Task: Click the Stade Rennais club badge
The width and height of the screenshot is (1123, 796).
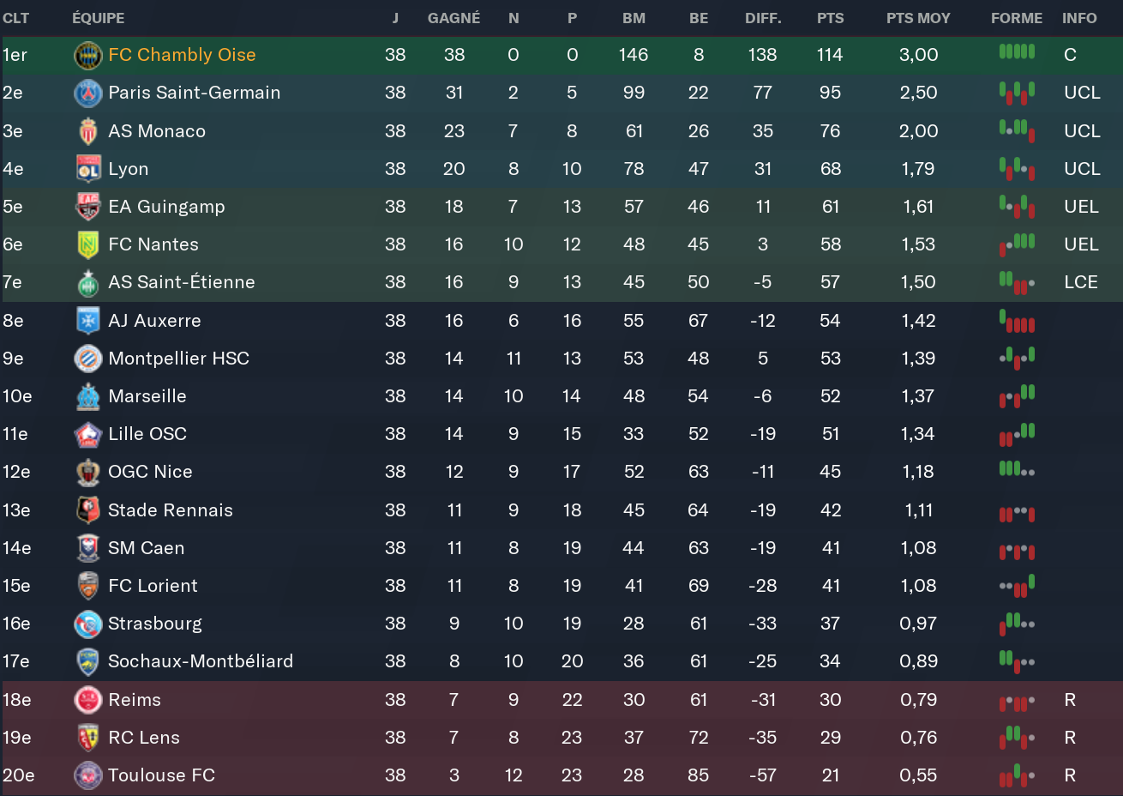Action: [88, 510]
